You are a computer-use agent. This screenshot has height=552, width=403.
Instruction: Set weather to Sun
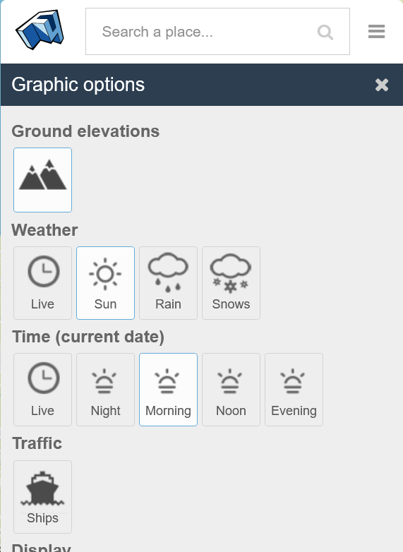pyautogui.click(x=105, y=283)
